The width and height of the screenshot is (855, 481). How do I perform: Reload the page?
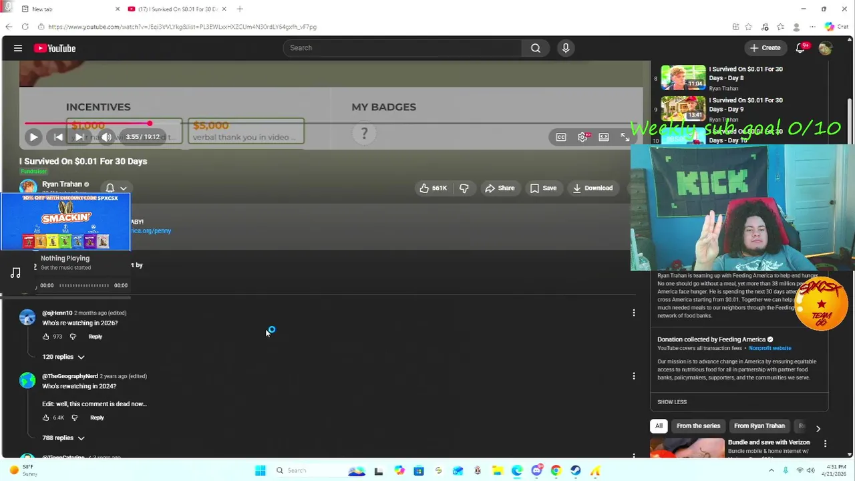tap(25, 27)
